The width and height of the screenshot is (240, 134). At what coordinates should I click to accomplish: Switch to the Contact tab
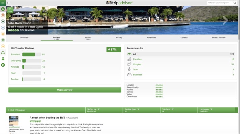point(184,38)
